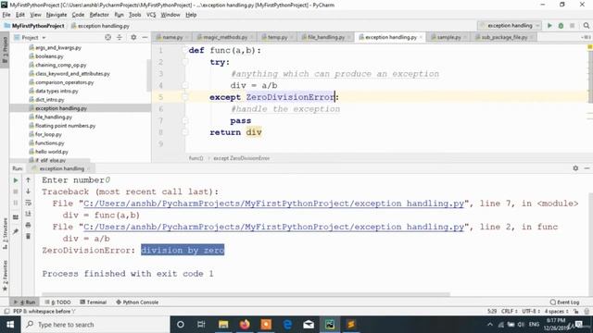Open indent 4 spaces selector
This screenshot has height=333, width=593.
pyautogui.click(x=556, y=312)
